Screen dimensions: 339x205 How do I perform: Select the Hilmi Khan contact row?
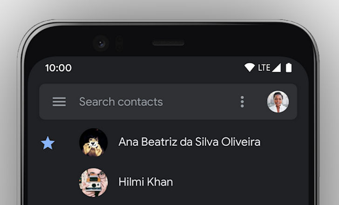pyautogui.click(x=168, y=182)
